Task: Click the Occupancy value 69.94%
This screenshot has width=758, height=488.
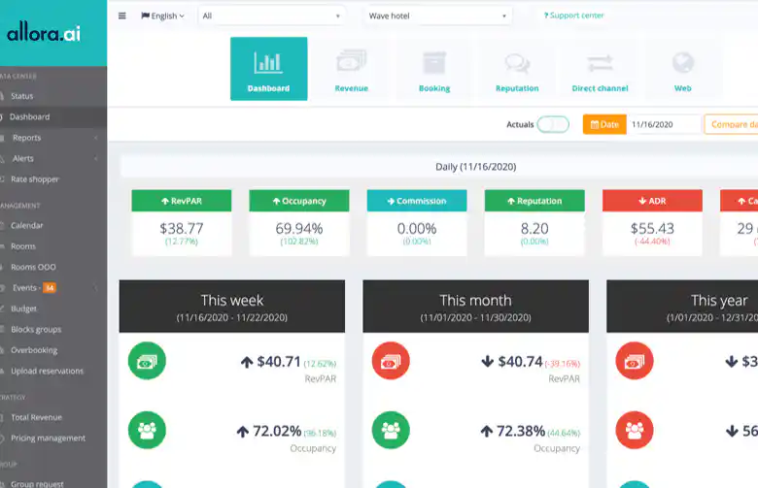Action: click(299, 228)
